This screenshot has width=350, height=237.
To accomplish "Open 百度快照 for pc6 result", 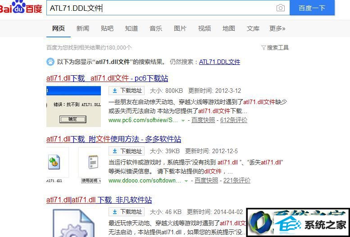I will click(x=203, y=120).
